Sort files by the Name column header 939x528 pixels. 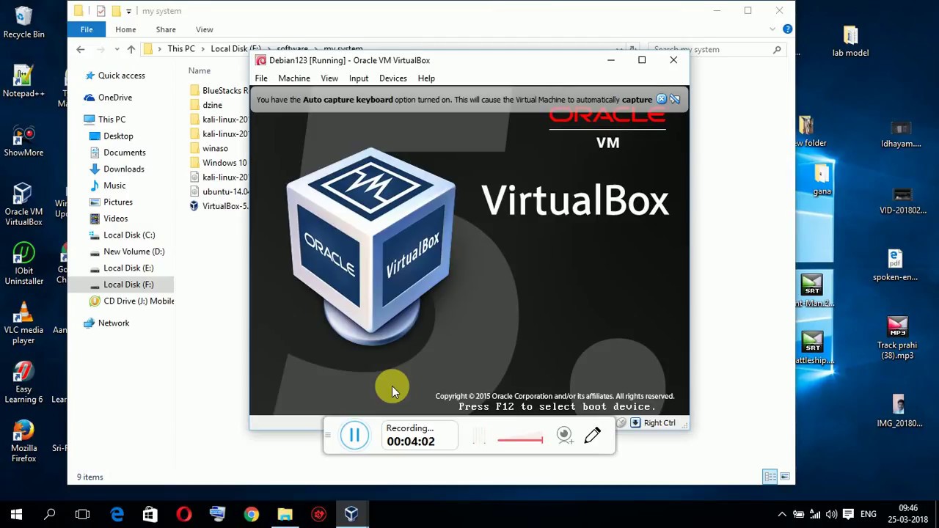pos(200,70)
